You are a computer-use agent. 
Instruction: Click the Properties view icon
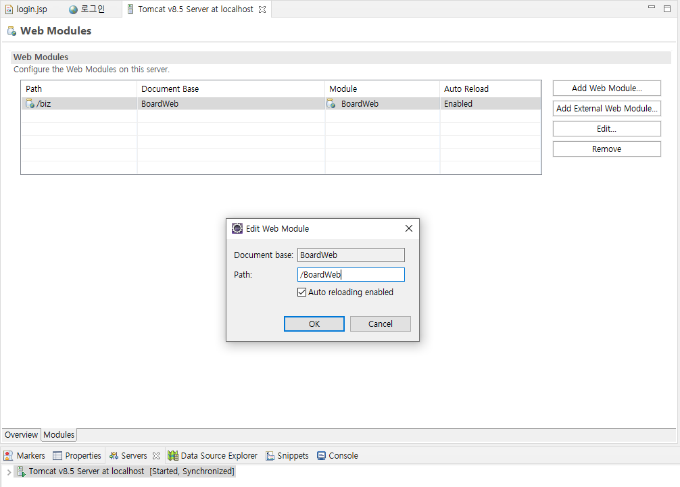pos(57,455)
